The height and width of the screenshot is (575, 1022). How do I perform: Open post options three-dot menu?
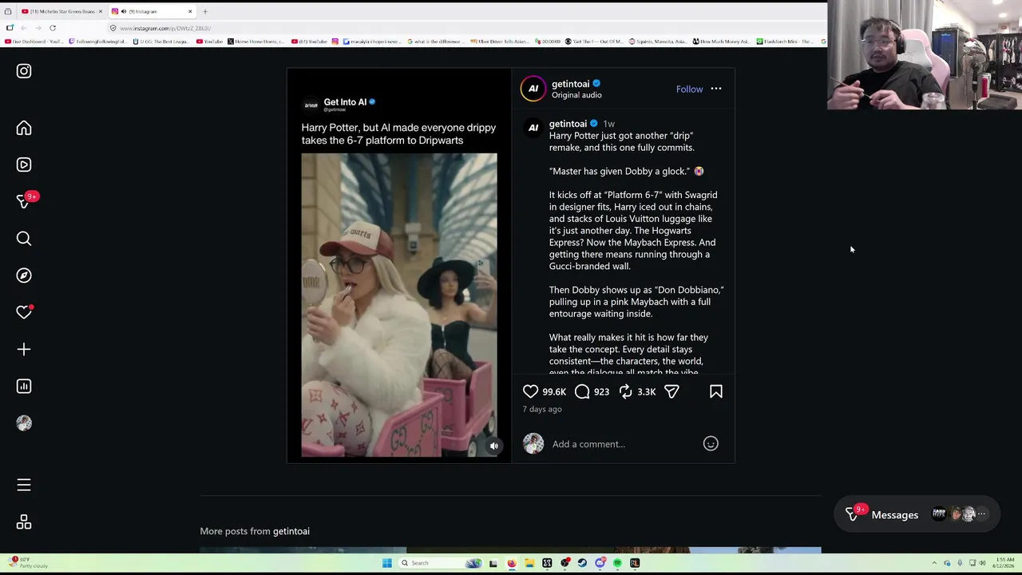[x=716, y=89]
